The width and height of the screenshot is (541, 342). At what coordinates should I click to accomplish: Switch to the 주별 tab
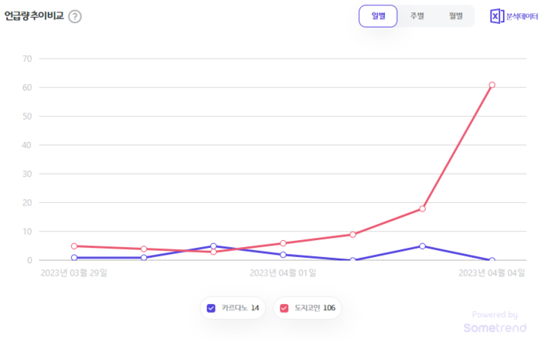pyautogui.click(x=417, y=16)
